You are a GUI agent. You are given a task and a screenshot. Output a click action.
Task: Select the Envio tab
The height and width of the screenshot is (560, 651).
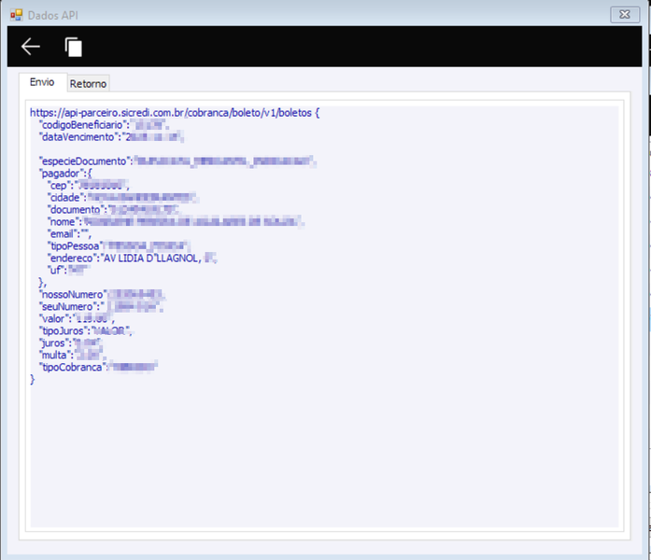tap(42, 82)
